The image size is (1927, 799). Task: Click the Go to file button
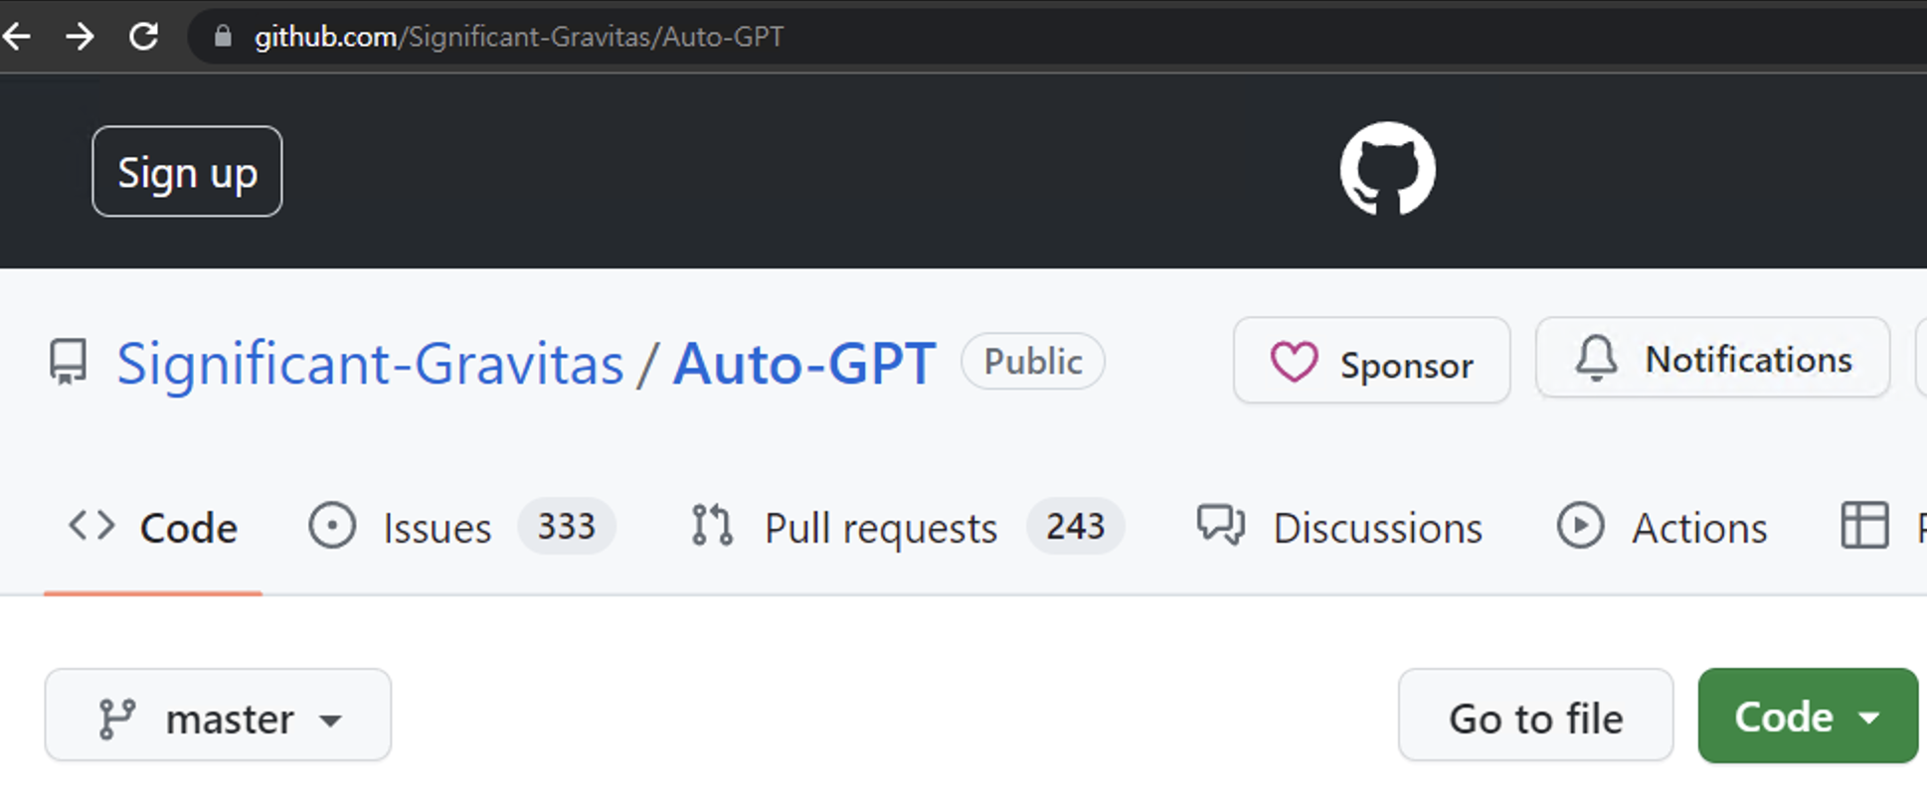pyautogui.click(x=1535, y=716)
